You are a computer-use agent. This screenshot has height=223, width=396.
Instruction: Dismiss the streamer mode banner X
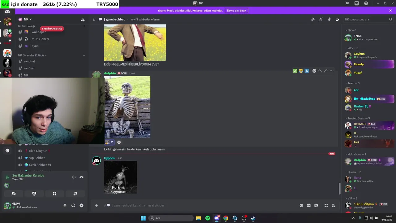point(390,11)
